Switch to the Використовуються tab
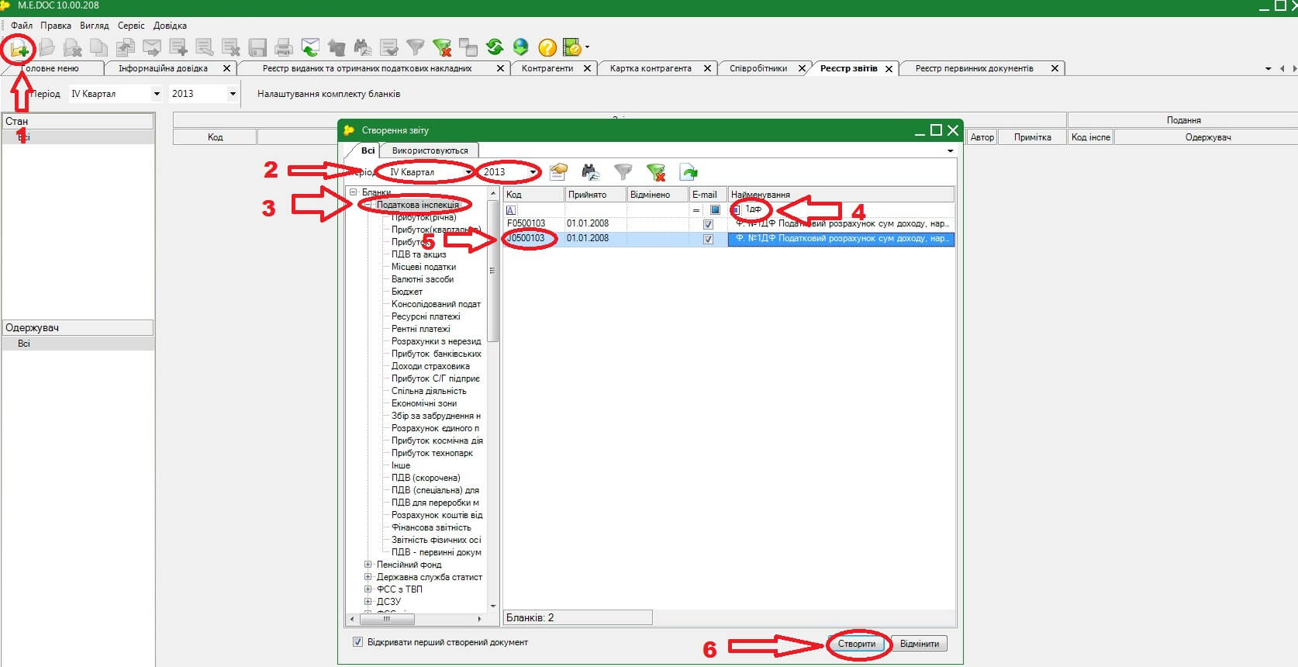Viewport: 1298px width, 667px height. coord(430,150)
